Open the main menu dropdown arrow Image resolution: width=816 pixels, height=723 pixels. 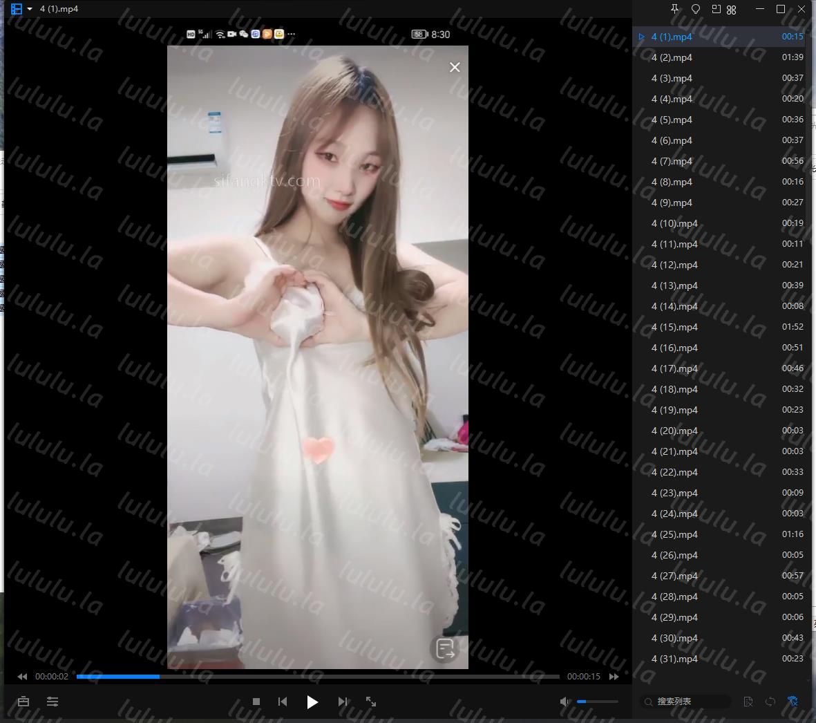30,9
